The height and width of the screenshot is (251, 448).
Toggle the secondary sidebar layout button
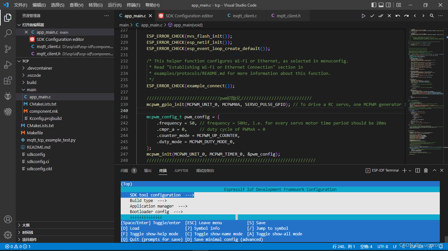pyautogui.click(x=388, y=5)
